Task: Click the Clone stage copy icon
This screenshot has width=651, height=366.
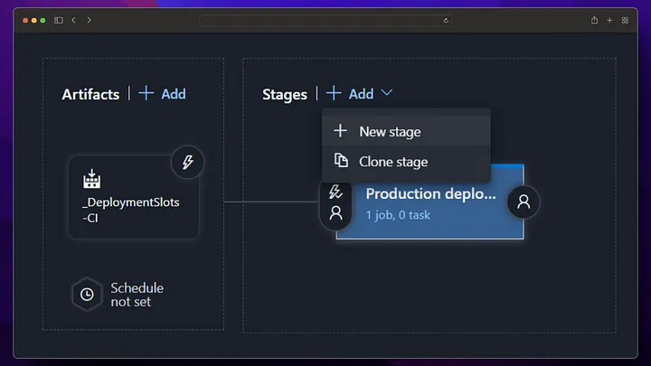Action: coord(341,160)
